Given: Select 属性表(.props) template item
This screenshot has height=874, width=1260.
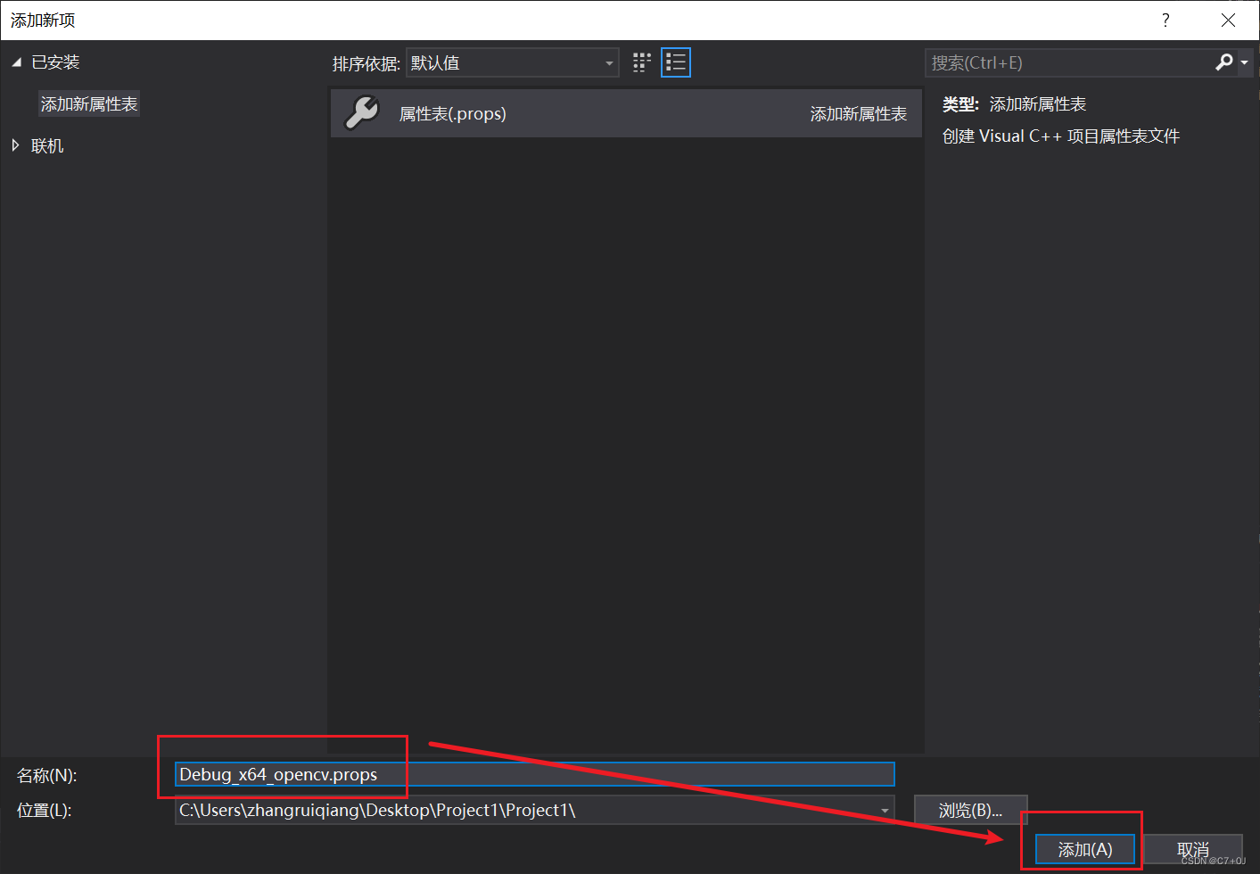Looking at the screenshot, I should coord(626,113).
